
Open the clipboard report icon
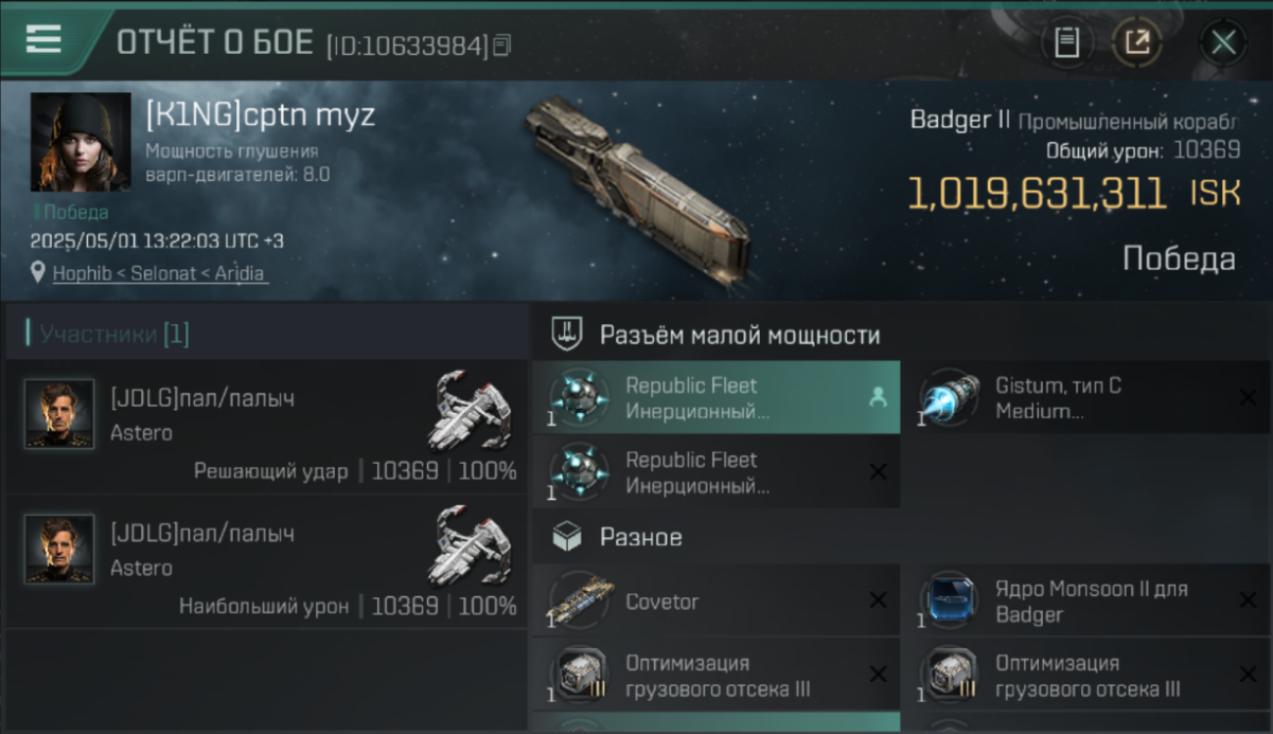click(1066, 42)
